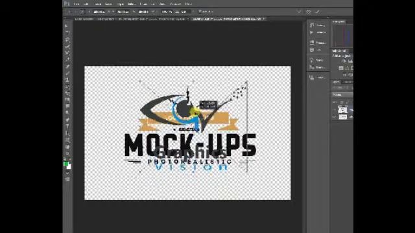The width and height of the screenshot is (415, 233).
Task: Toggle the maintain aspect ratio link
Action: pyautogui.click(x=153, y=12)
